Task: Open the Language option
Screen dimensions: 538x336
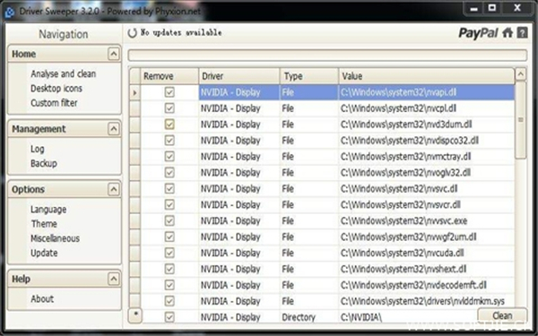Action: (48, 209)
